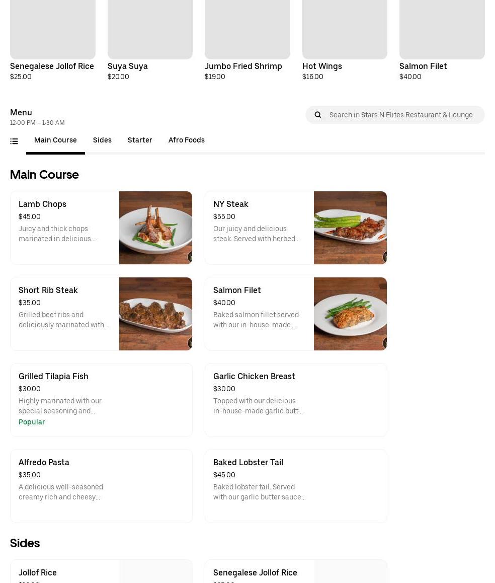Open the Salmon Filet dish photo
This screenshot has height=583, width=495.
pyautogui.click(x=350, y=314)
